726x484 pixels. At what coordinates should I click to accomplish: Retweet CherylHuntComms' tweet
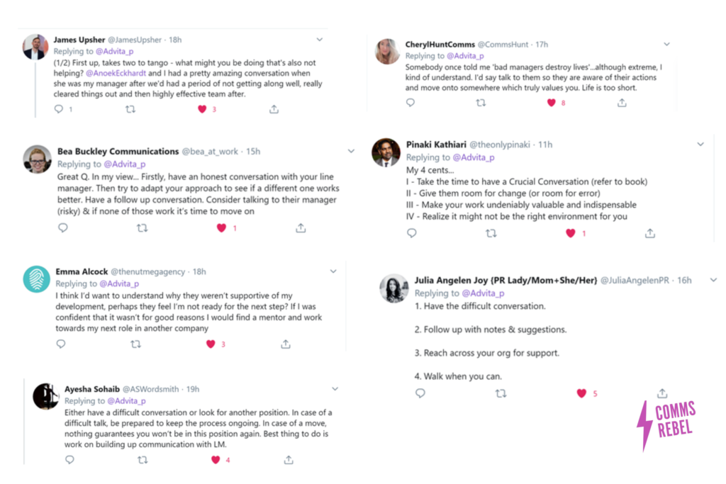pyautogui.click(x=481, y=103)
